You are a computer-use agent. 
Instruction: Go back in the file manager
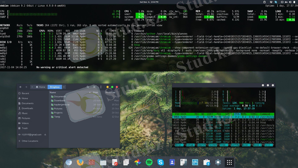[20, 87]
